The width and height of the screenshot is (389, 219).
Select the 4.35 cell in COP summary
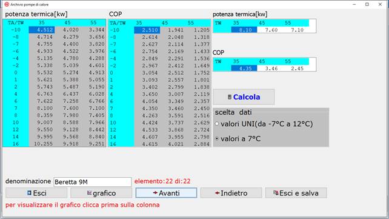(244, 69)
